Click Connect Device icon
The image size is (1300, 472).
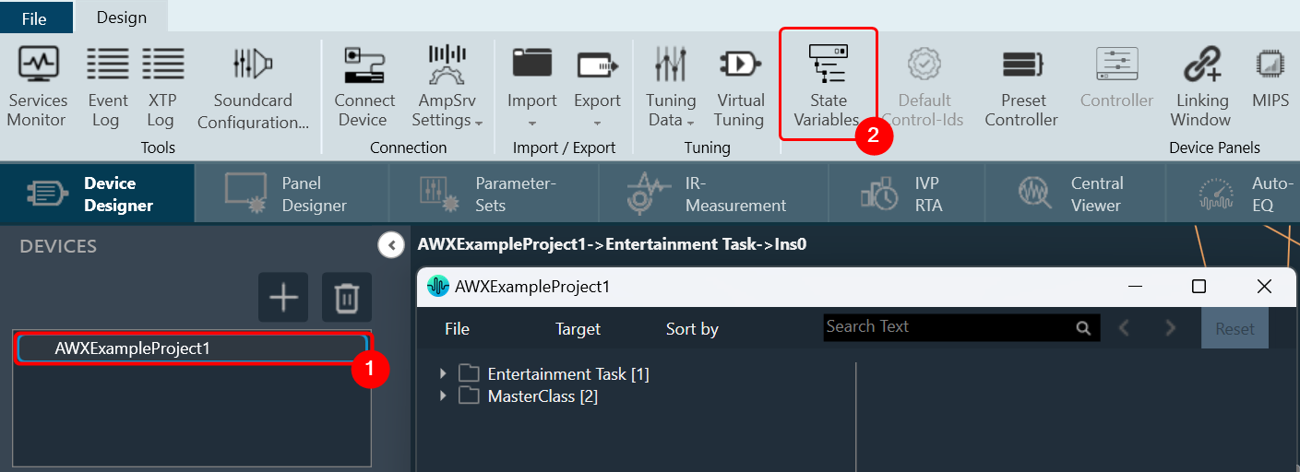(x=364, y=88)
